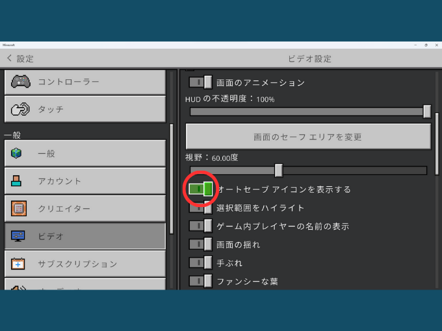
Task: Restore the Minecraft window size
Action: click(426, 45)
